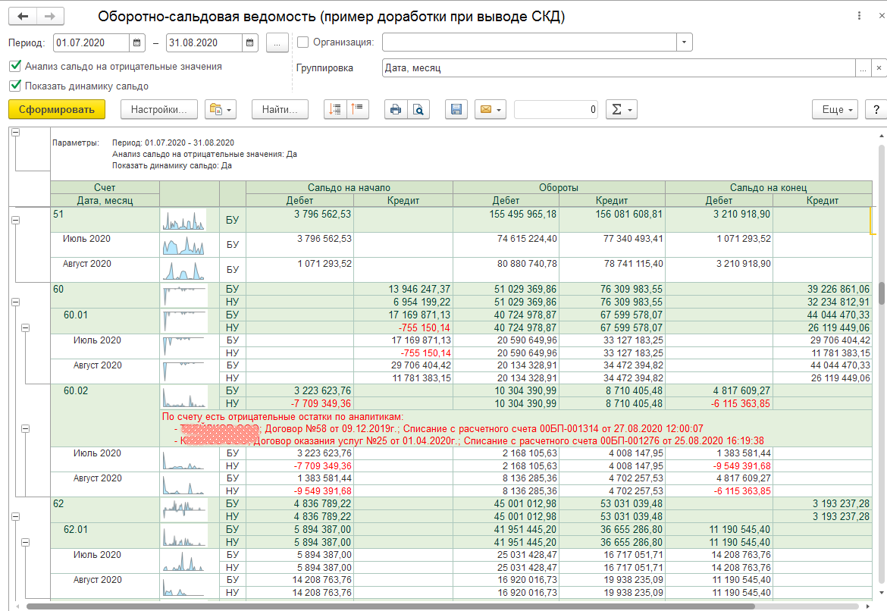The width and height of the screenshot is (887, 611).
Task: Click the Найти... button
Action: [280, 109]
